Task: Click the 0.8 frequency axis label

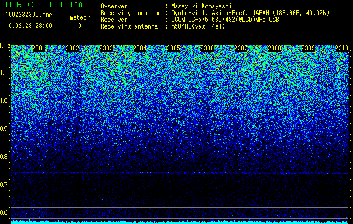Action: point(4,157)
